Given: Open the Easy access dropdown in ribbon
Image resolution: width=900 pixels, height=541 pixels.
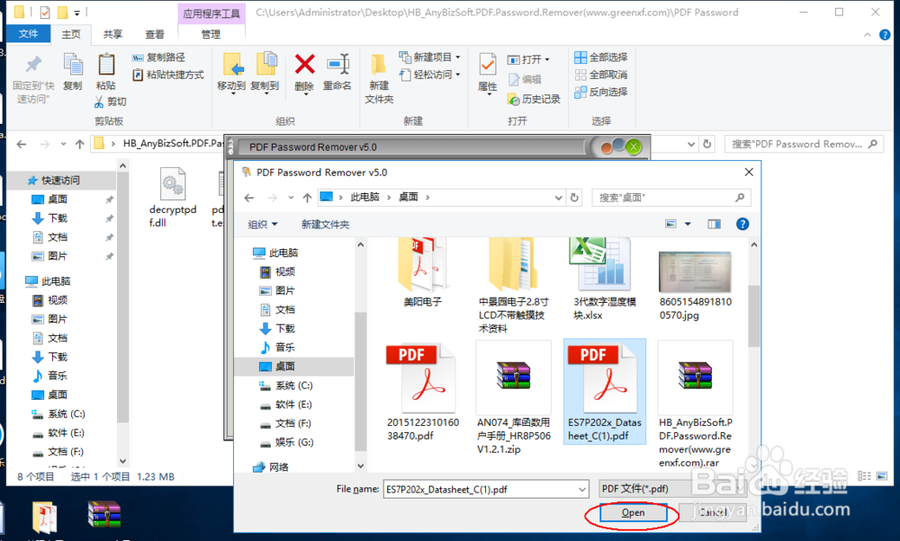Looking at the screenshot, I should [x=430, y=75].
